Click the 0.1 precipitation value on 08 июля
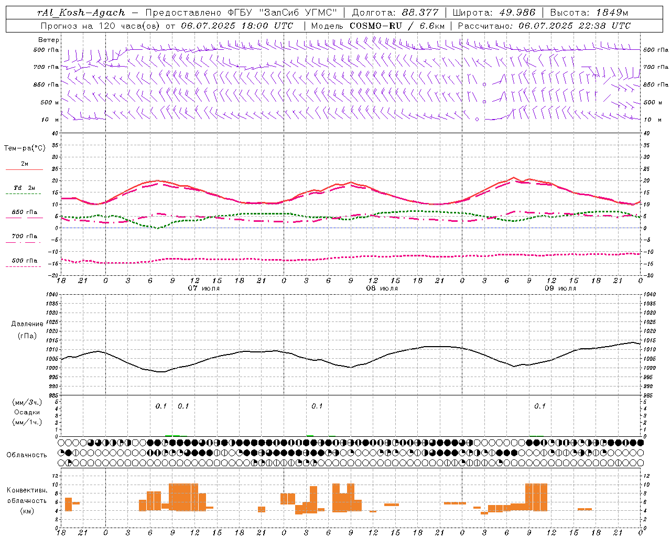The image size is (671, 537). (317, 406)
